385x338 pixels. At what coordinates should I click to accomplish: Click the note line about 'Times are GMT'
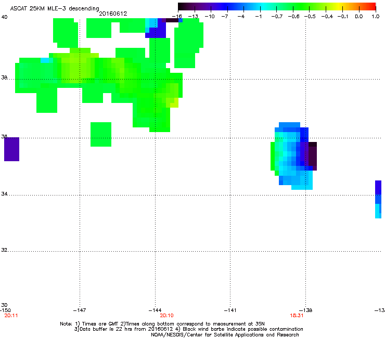tap(162, 324)
